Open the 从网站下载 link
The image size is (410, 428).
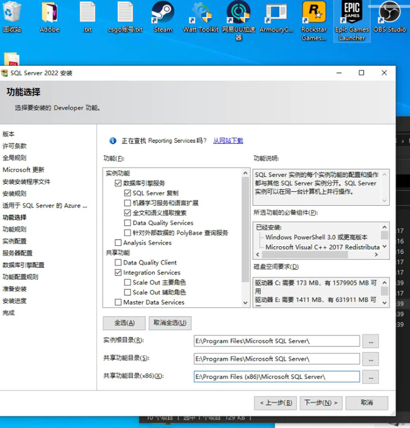point(228,141)
